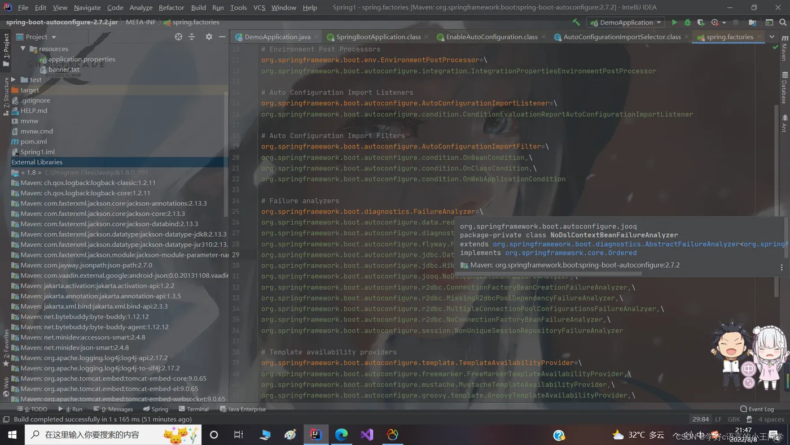Show hidden editor tabs chevron
The image size is (790, 445).
[x=772, y=37]
